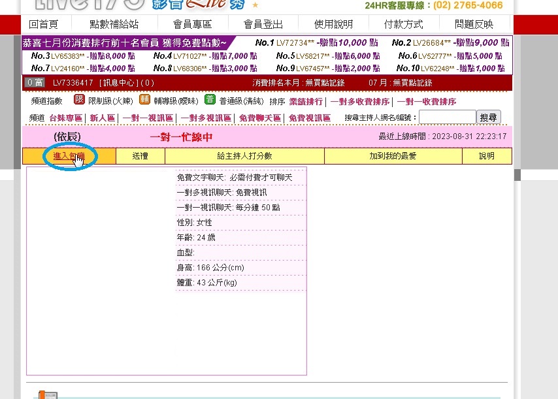
Task: Click the 進入包廂 link
Action: coord(69,156)
